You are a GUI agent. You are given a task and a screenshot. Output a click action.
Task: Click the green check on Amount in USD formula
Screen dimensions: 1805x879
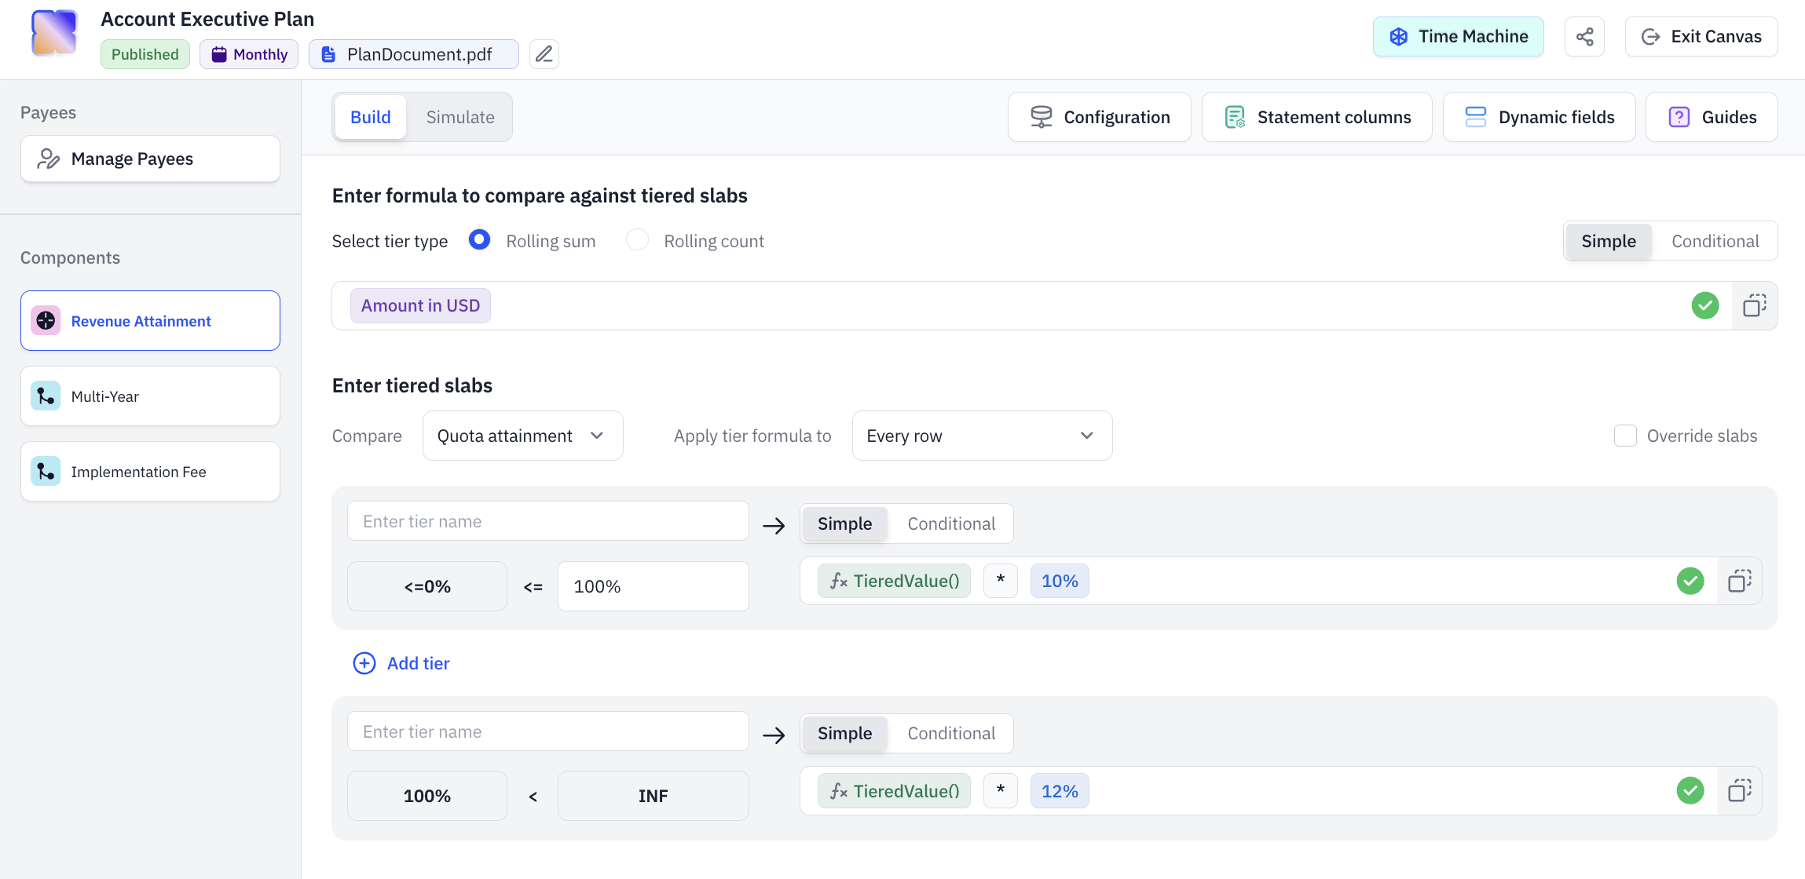(1705, 305)
